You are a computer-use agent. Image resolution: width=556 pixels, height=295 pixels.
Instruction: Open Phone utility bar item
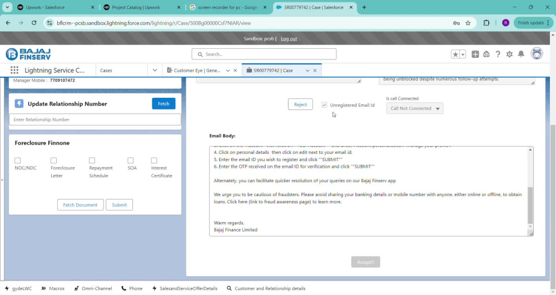132,288
